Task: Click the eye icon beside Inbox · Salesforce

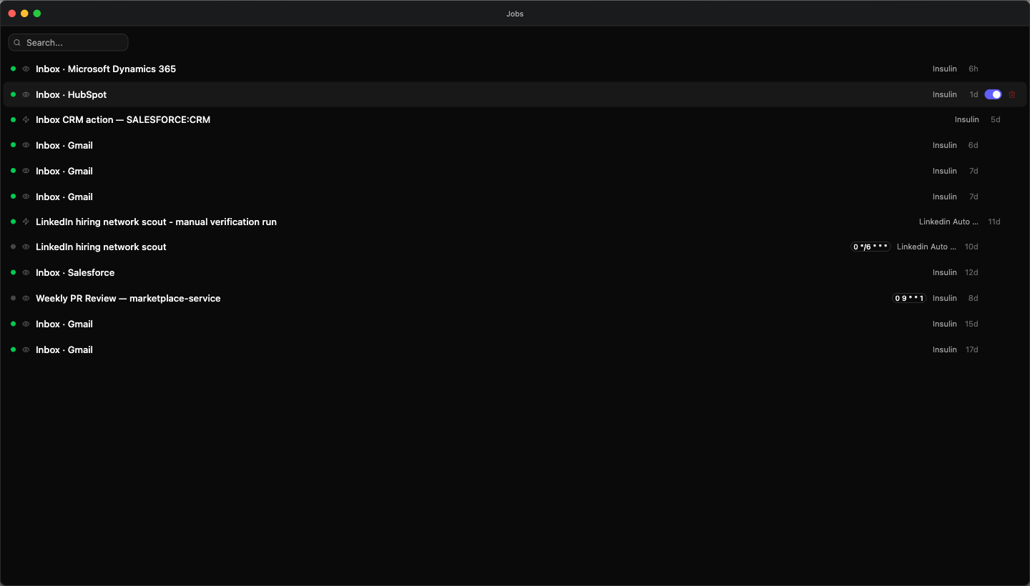Action: (x=26, y=272)
